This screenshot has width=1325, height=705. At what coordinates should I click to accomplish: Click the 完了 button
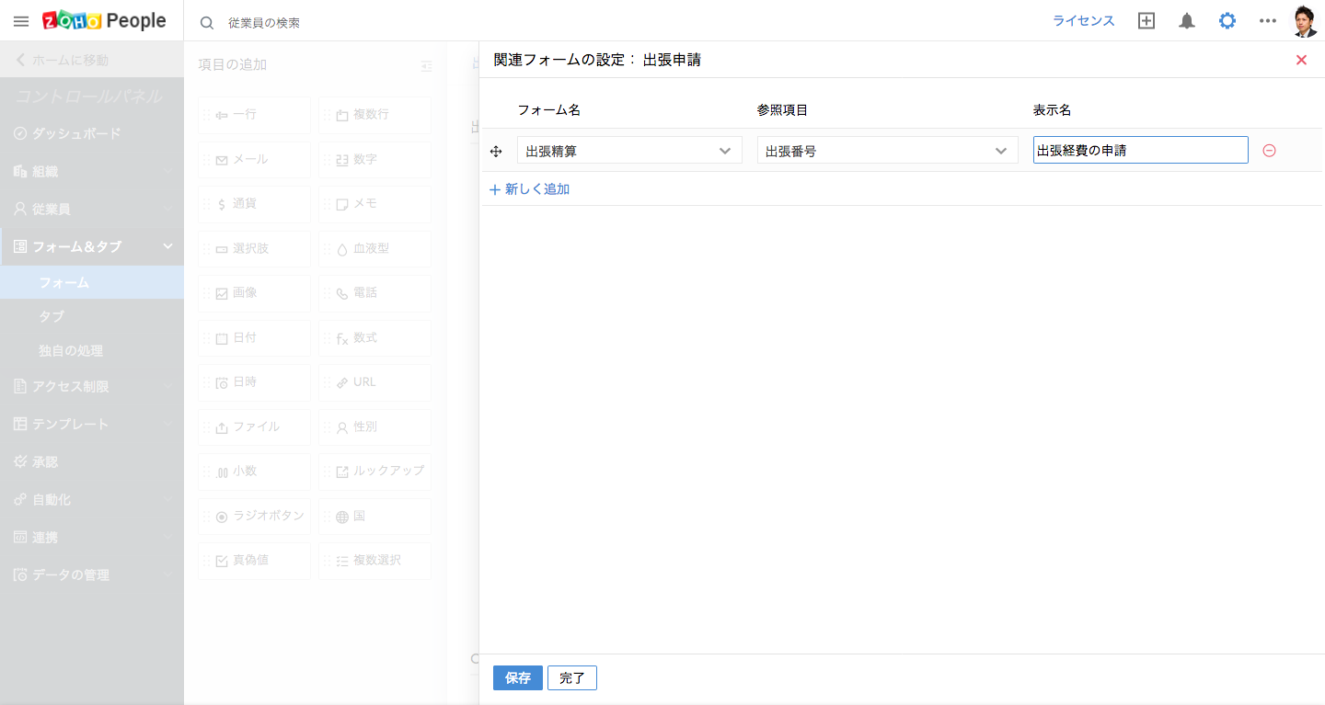(572, 678)
